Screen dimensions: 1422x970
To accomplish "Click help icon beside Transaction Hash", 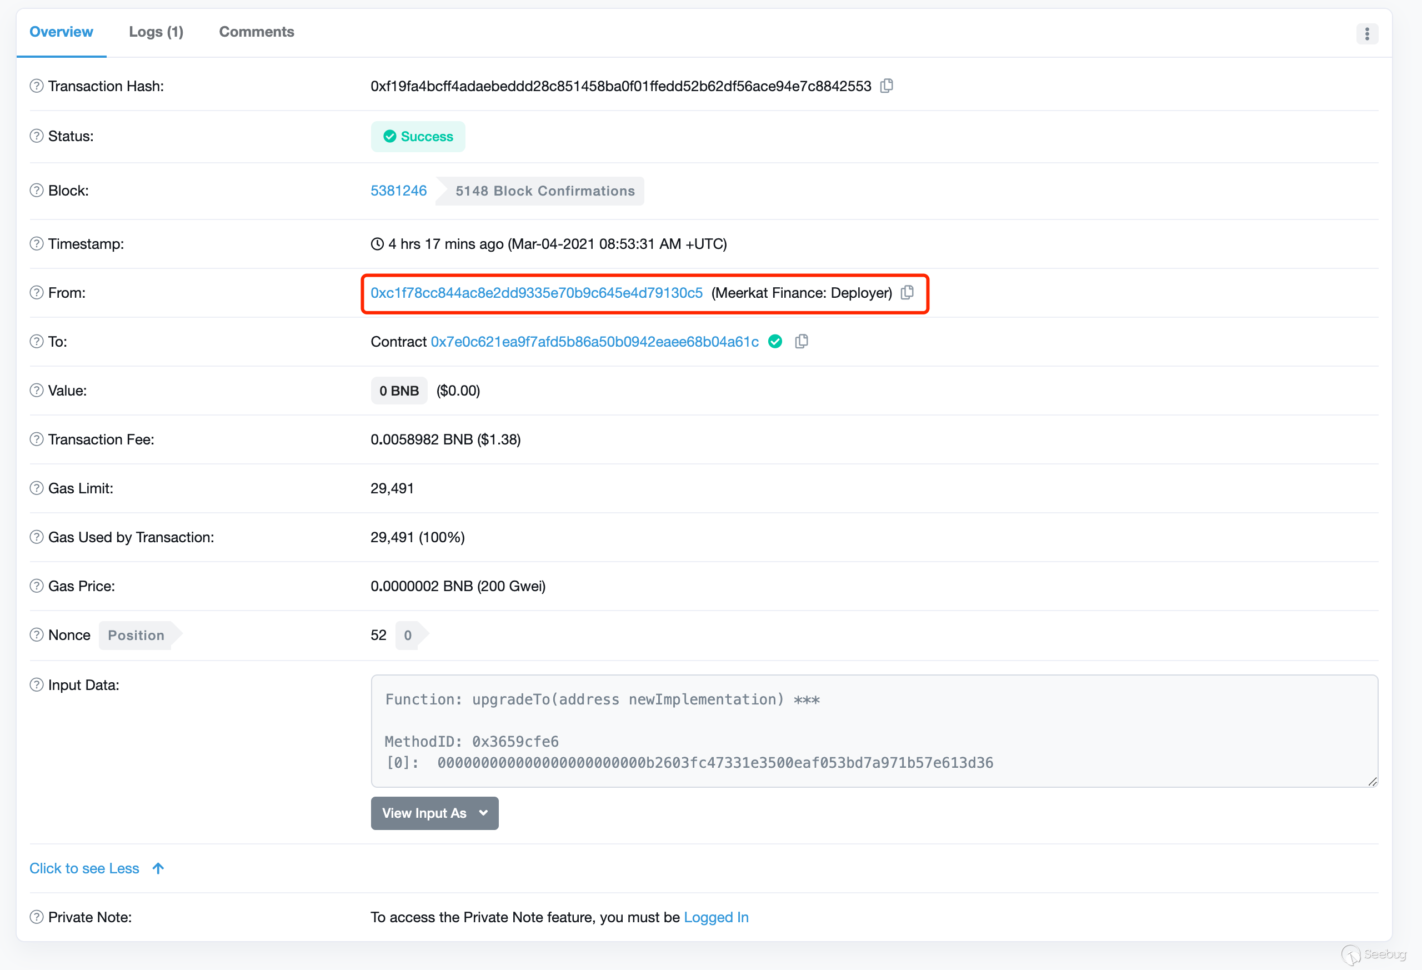I will coord(37,86).
